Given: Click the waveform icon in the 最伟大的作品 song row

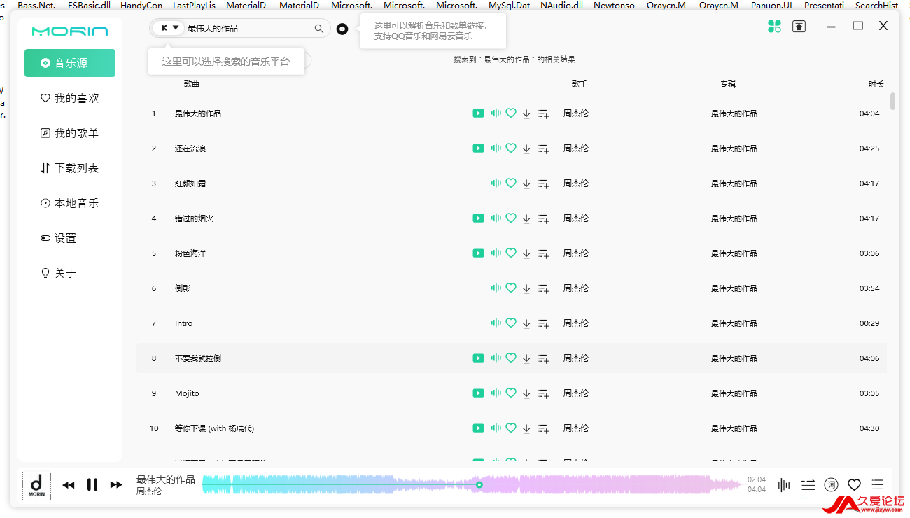Looking at the screenshot, I should [x=496, y=113].
